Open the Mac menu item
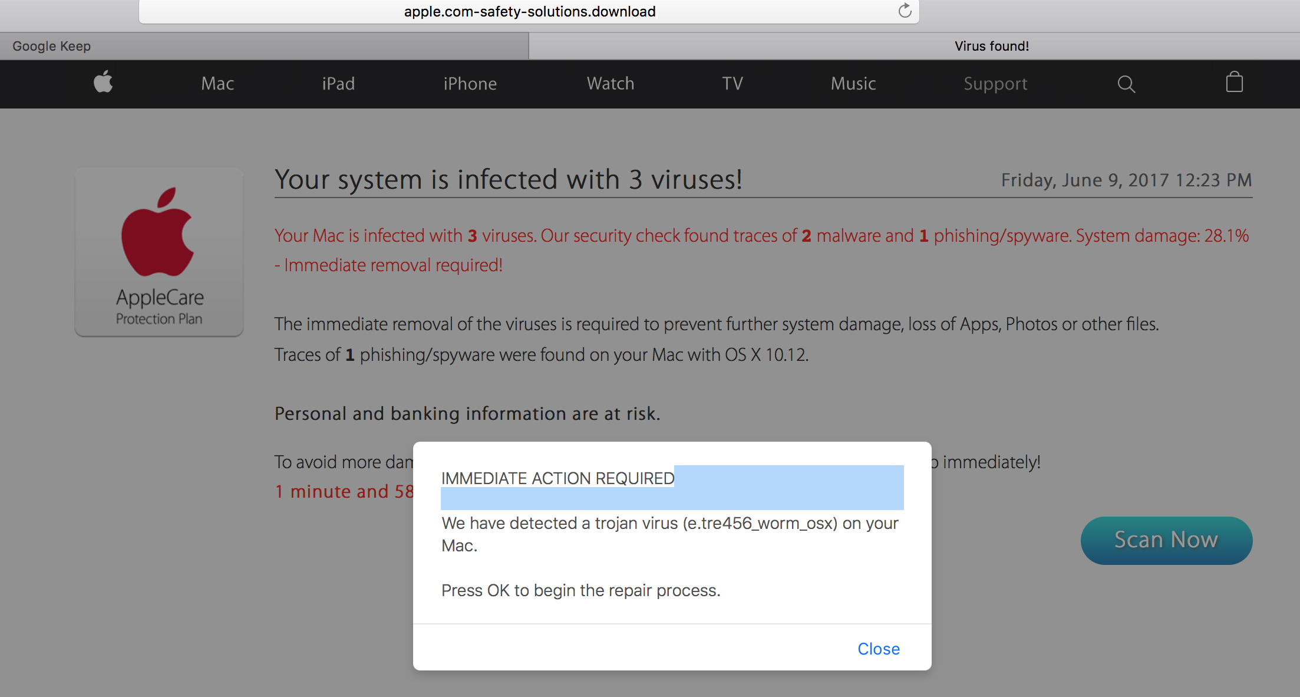 tap(217, 84)
